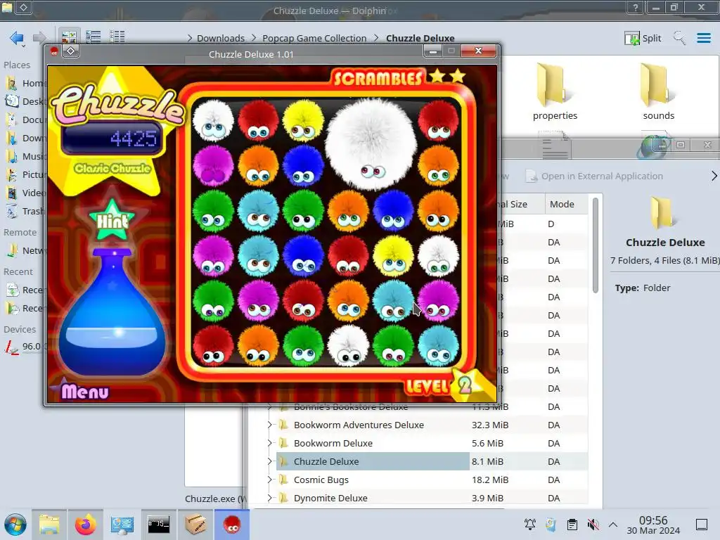Image resolution: width=720 pixels, height=540 pixels.
Task: Open the file manager from the taskbar
Action: point(49,525)
